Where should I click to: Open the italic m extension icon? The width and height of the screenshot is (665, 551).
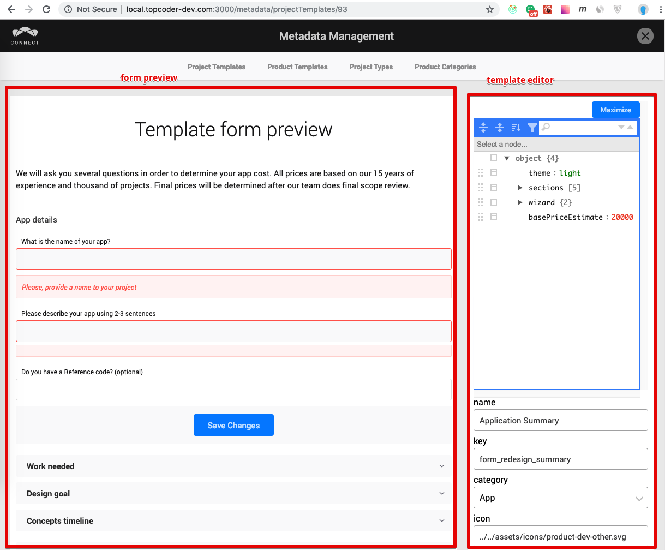pos(583,9)
